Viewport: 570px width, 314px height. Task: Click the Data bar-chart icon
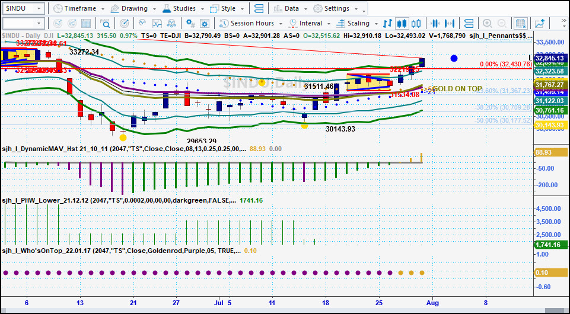pyautogui.click(x=278, y=8)
